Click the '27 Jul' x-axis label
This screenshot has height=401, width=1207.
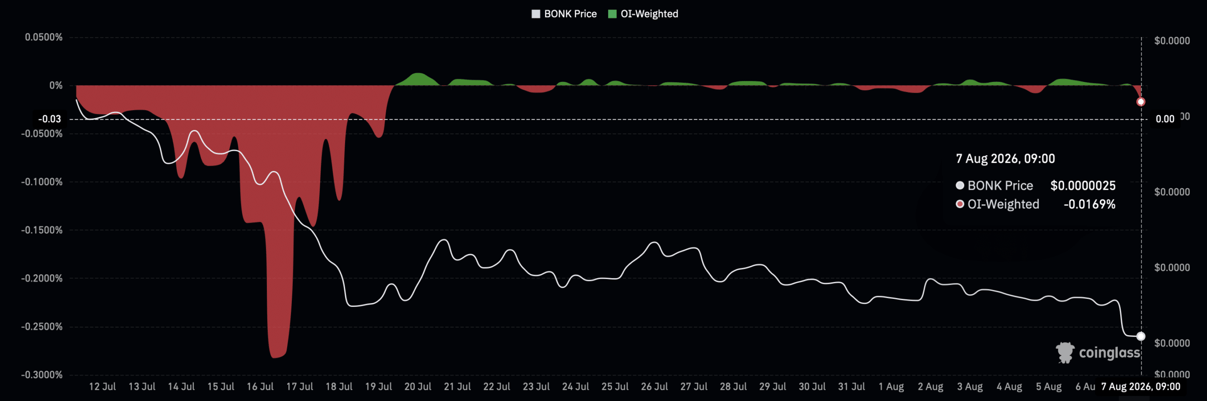(694, 386)
